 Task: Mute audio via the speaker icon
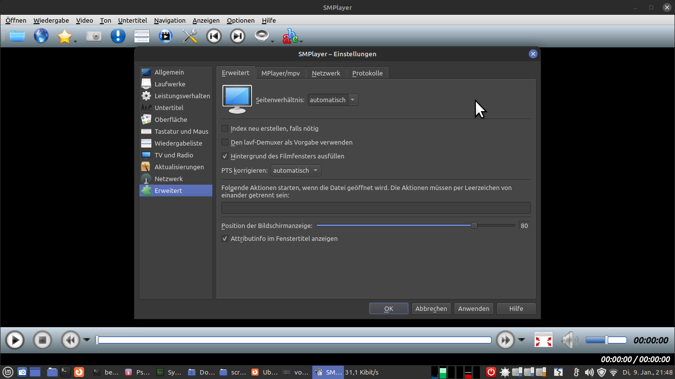[570, 340]
